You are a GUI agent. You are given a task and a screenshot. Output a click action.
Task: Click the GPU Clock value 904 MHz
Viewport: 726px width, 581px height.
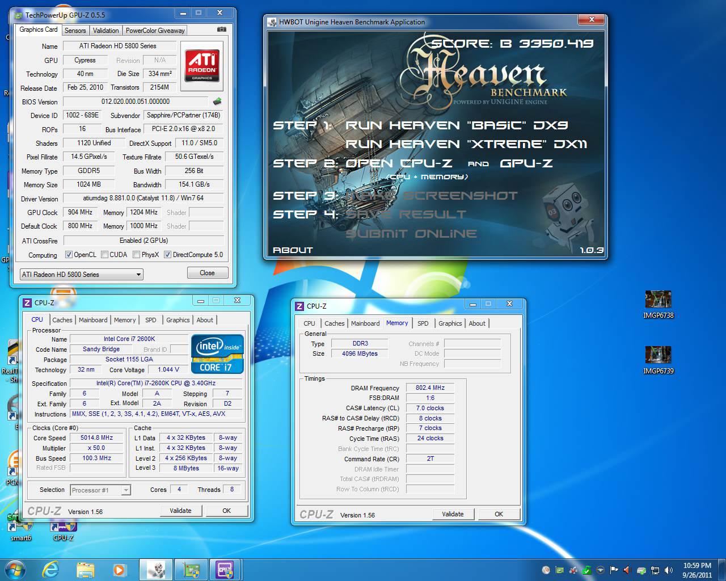coord(80,212)
